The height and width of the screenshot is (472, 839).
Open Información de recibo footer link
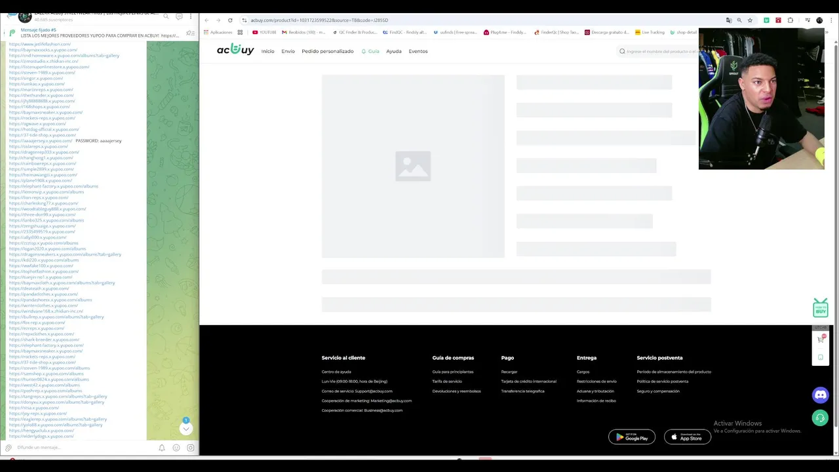coord(596,401)
